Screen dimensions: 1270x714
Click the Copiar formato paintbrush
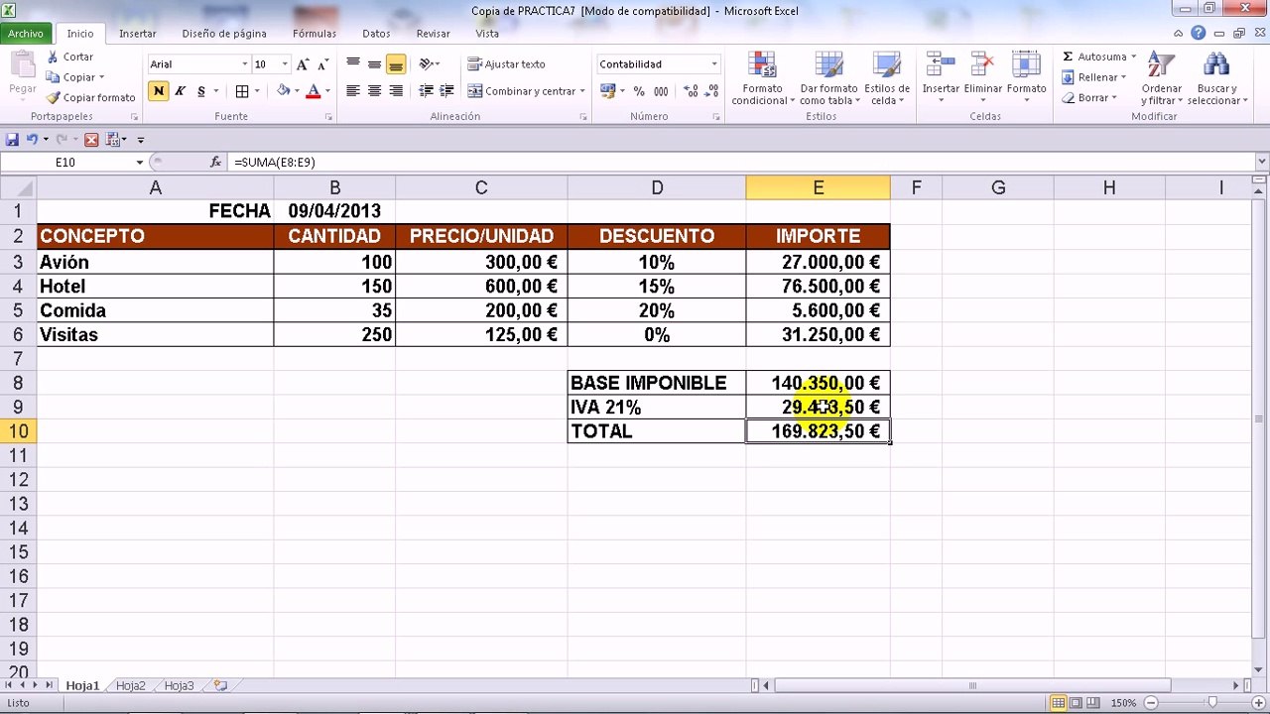[x=90, y=98]
